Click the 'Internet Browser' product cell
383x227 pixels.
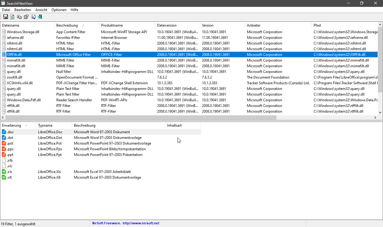pyautogui.click(x=114, y=38)
